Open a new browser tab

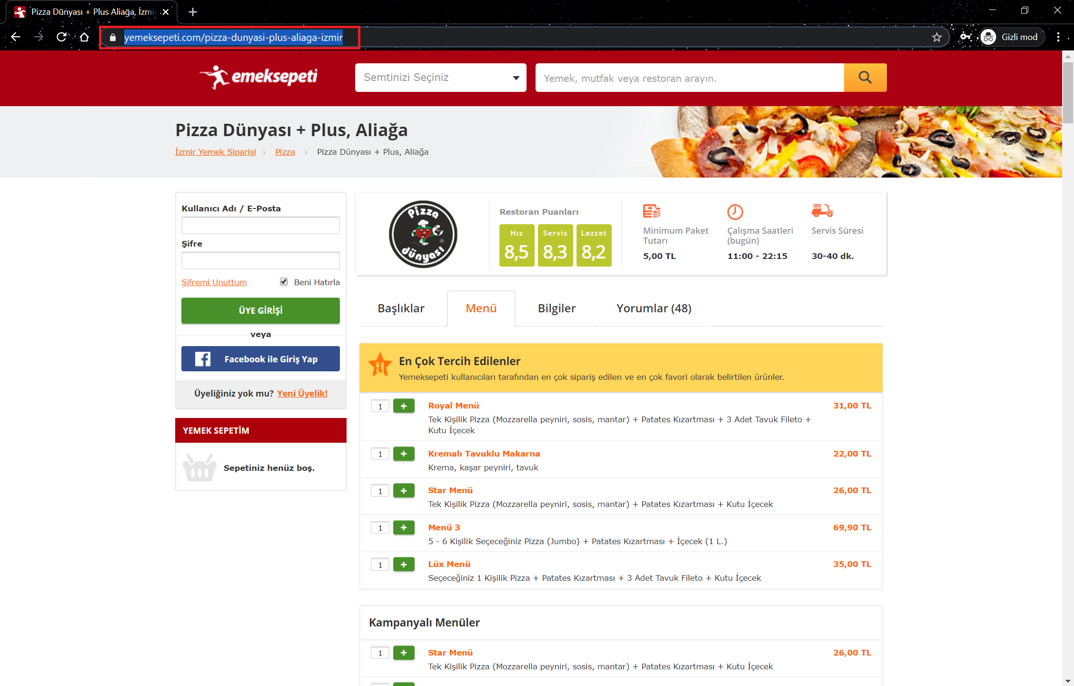pyautogui.click(x=192, y=12)
